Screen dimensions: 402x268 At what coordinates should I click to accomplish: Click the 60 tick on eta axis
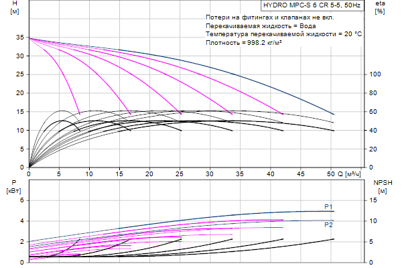(x=375, y=112)
